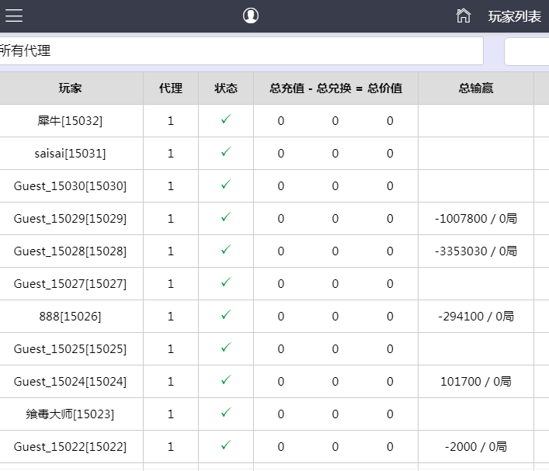Click status checkmark in Guest_15030 row
Screen dimensions: 549x471
click(x=225, y=185)
